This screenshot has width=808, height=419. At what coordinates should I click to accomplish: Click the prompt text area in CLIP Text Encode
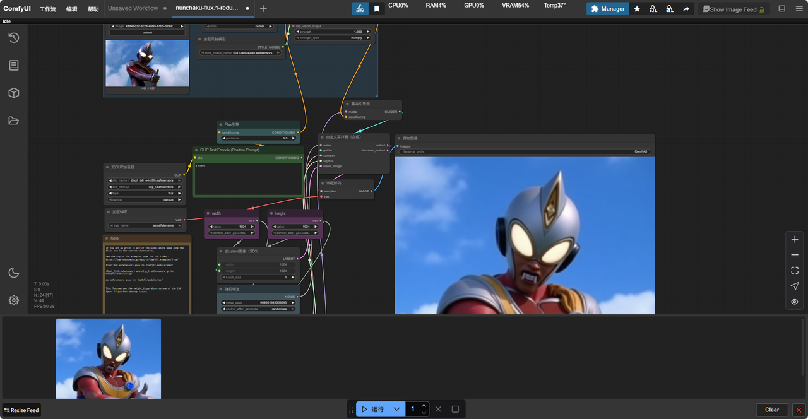(x=248, y=179)
